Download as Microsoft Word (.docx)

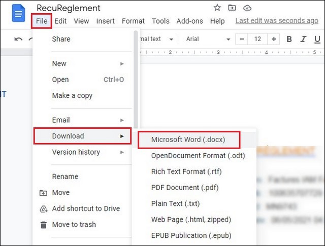coord(193,139)
